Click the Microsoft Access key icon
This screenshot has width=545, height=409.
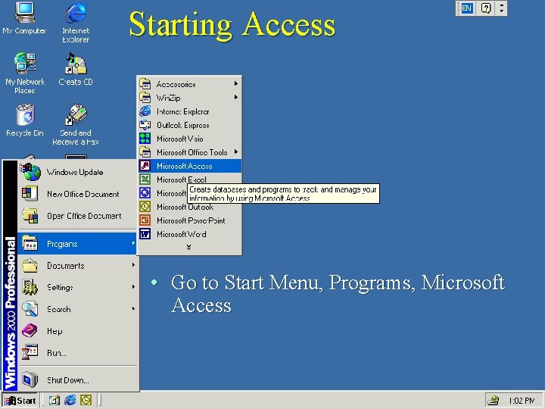click(x=145, y=166)
